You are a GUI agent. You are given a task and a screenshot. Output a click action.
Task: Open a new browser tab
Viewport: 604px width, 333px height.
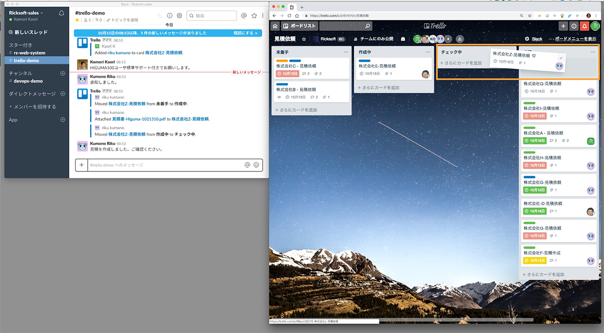pos(302,7)
